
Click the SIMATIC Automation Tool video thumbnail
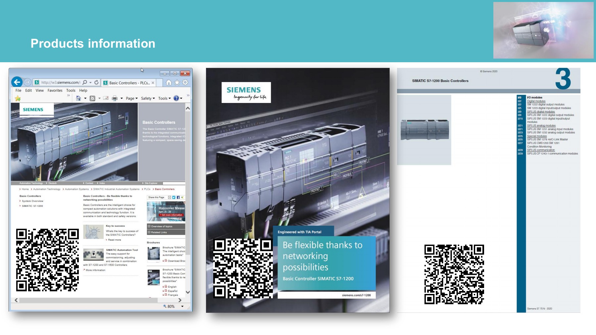[93, 255]
